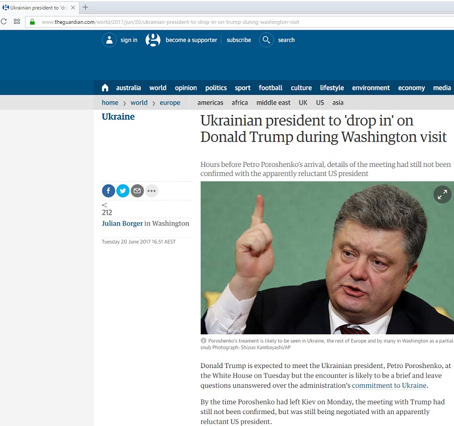Screen dimensions: 454x426
Task: Open the sport section
Action: [243, 88]
